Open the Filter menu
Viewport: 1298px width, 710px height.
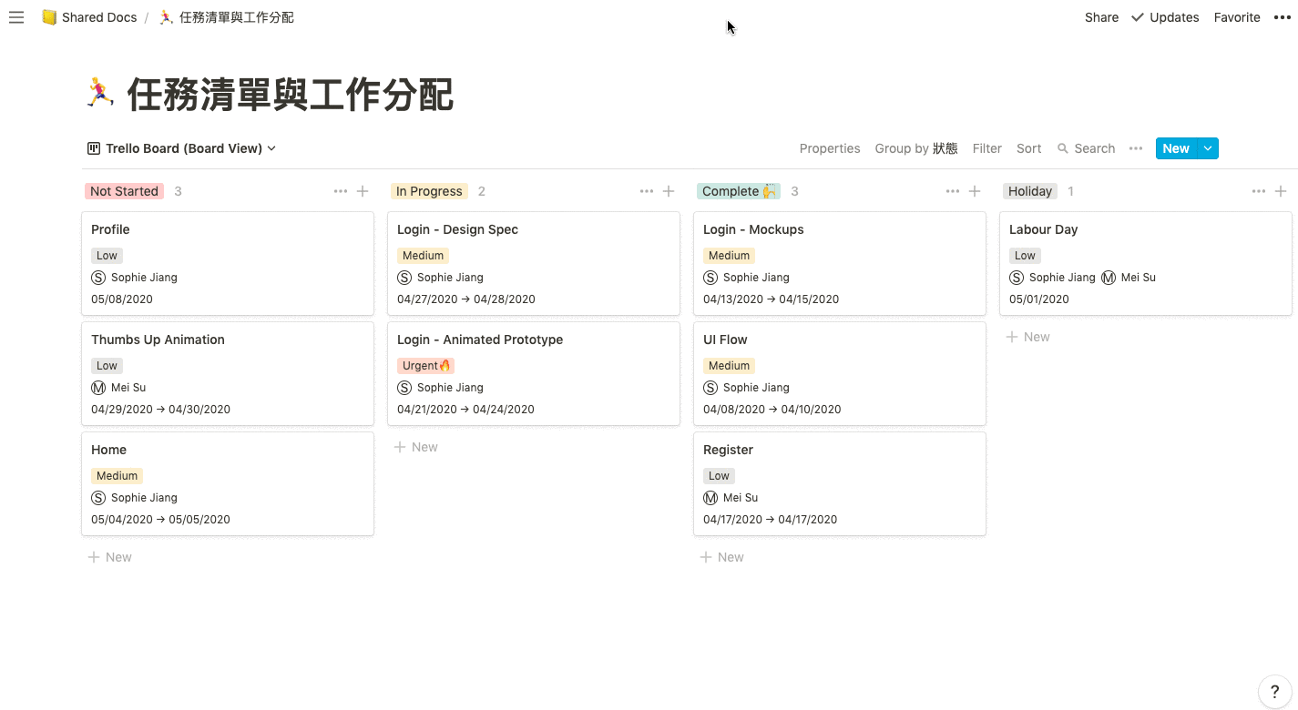point(986,148)
